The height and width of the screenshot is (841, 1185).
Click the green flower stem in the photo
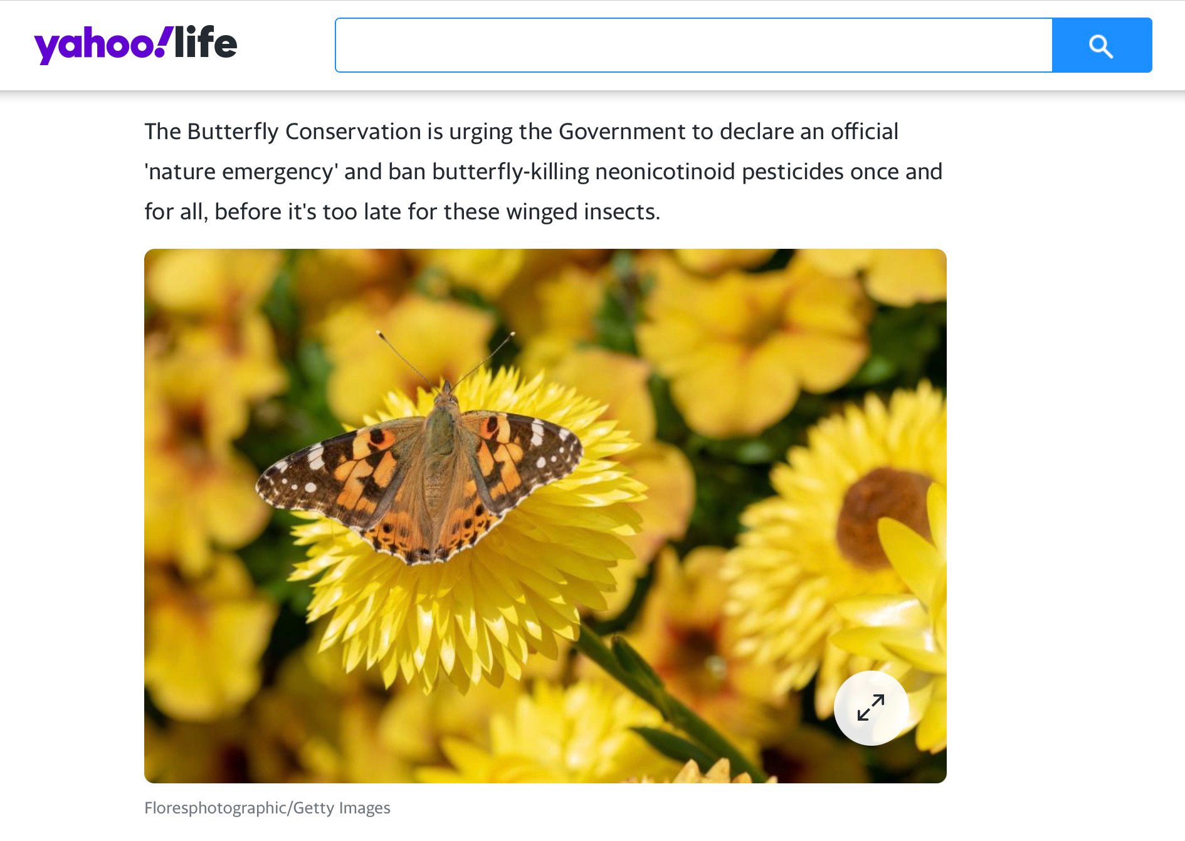coord(665,696)
